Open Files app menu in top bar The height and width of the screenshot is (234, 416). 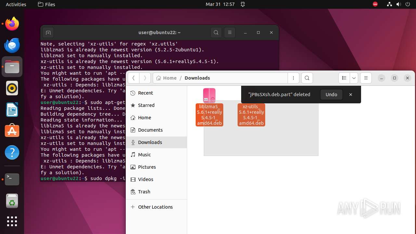(46, 4)
